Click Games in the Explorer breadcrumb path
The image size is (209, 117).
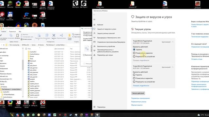pos(34,45)
